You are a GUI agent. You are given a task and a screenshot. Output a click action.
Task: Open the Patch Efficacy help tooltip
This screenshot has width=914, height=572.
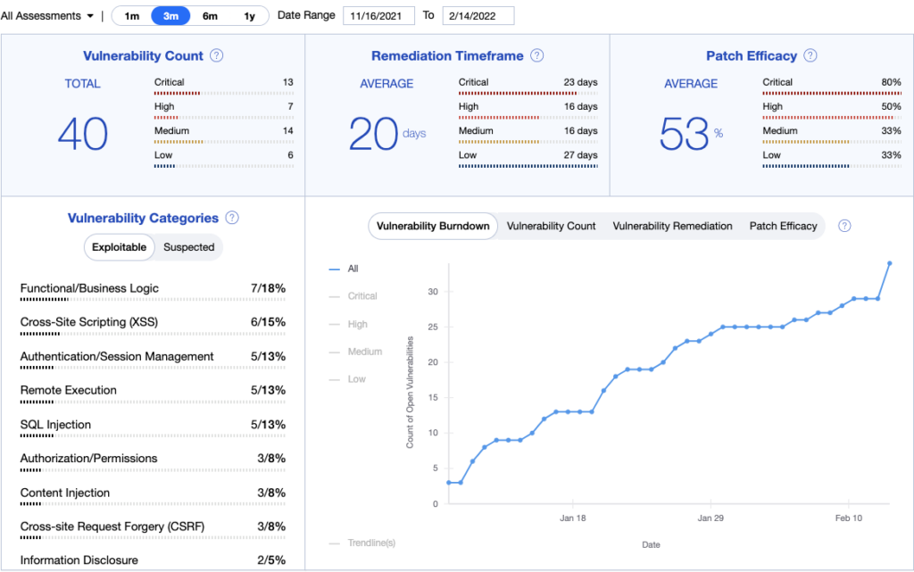click(x=810, y=55)
